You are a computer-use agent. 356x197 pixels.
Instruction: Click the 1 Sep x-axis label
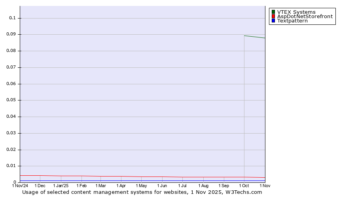[223, 186]
